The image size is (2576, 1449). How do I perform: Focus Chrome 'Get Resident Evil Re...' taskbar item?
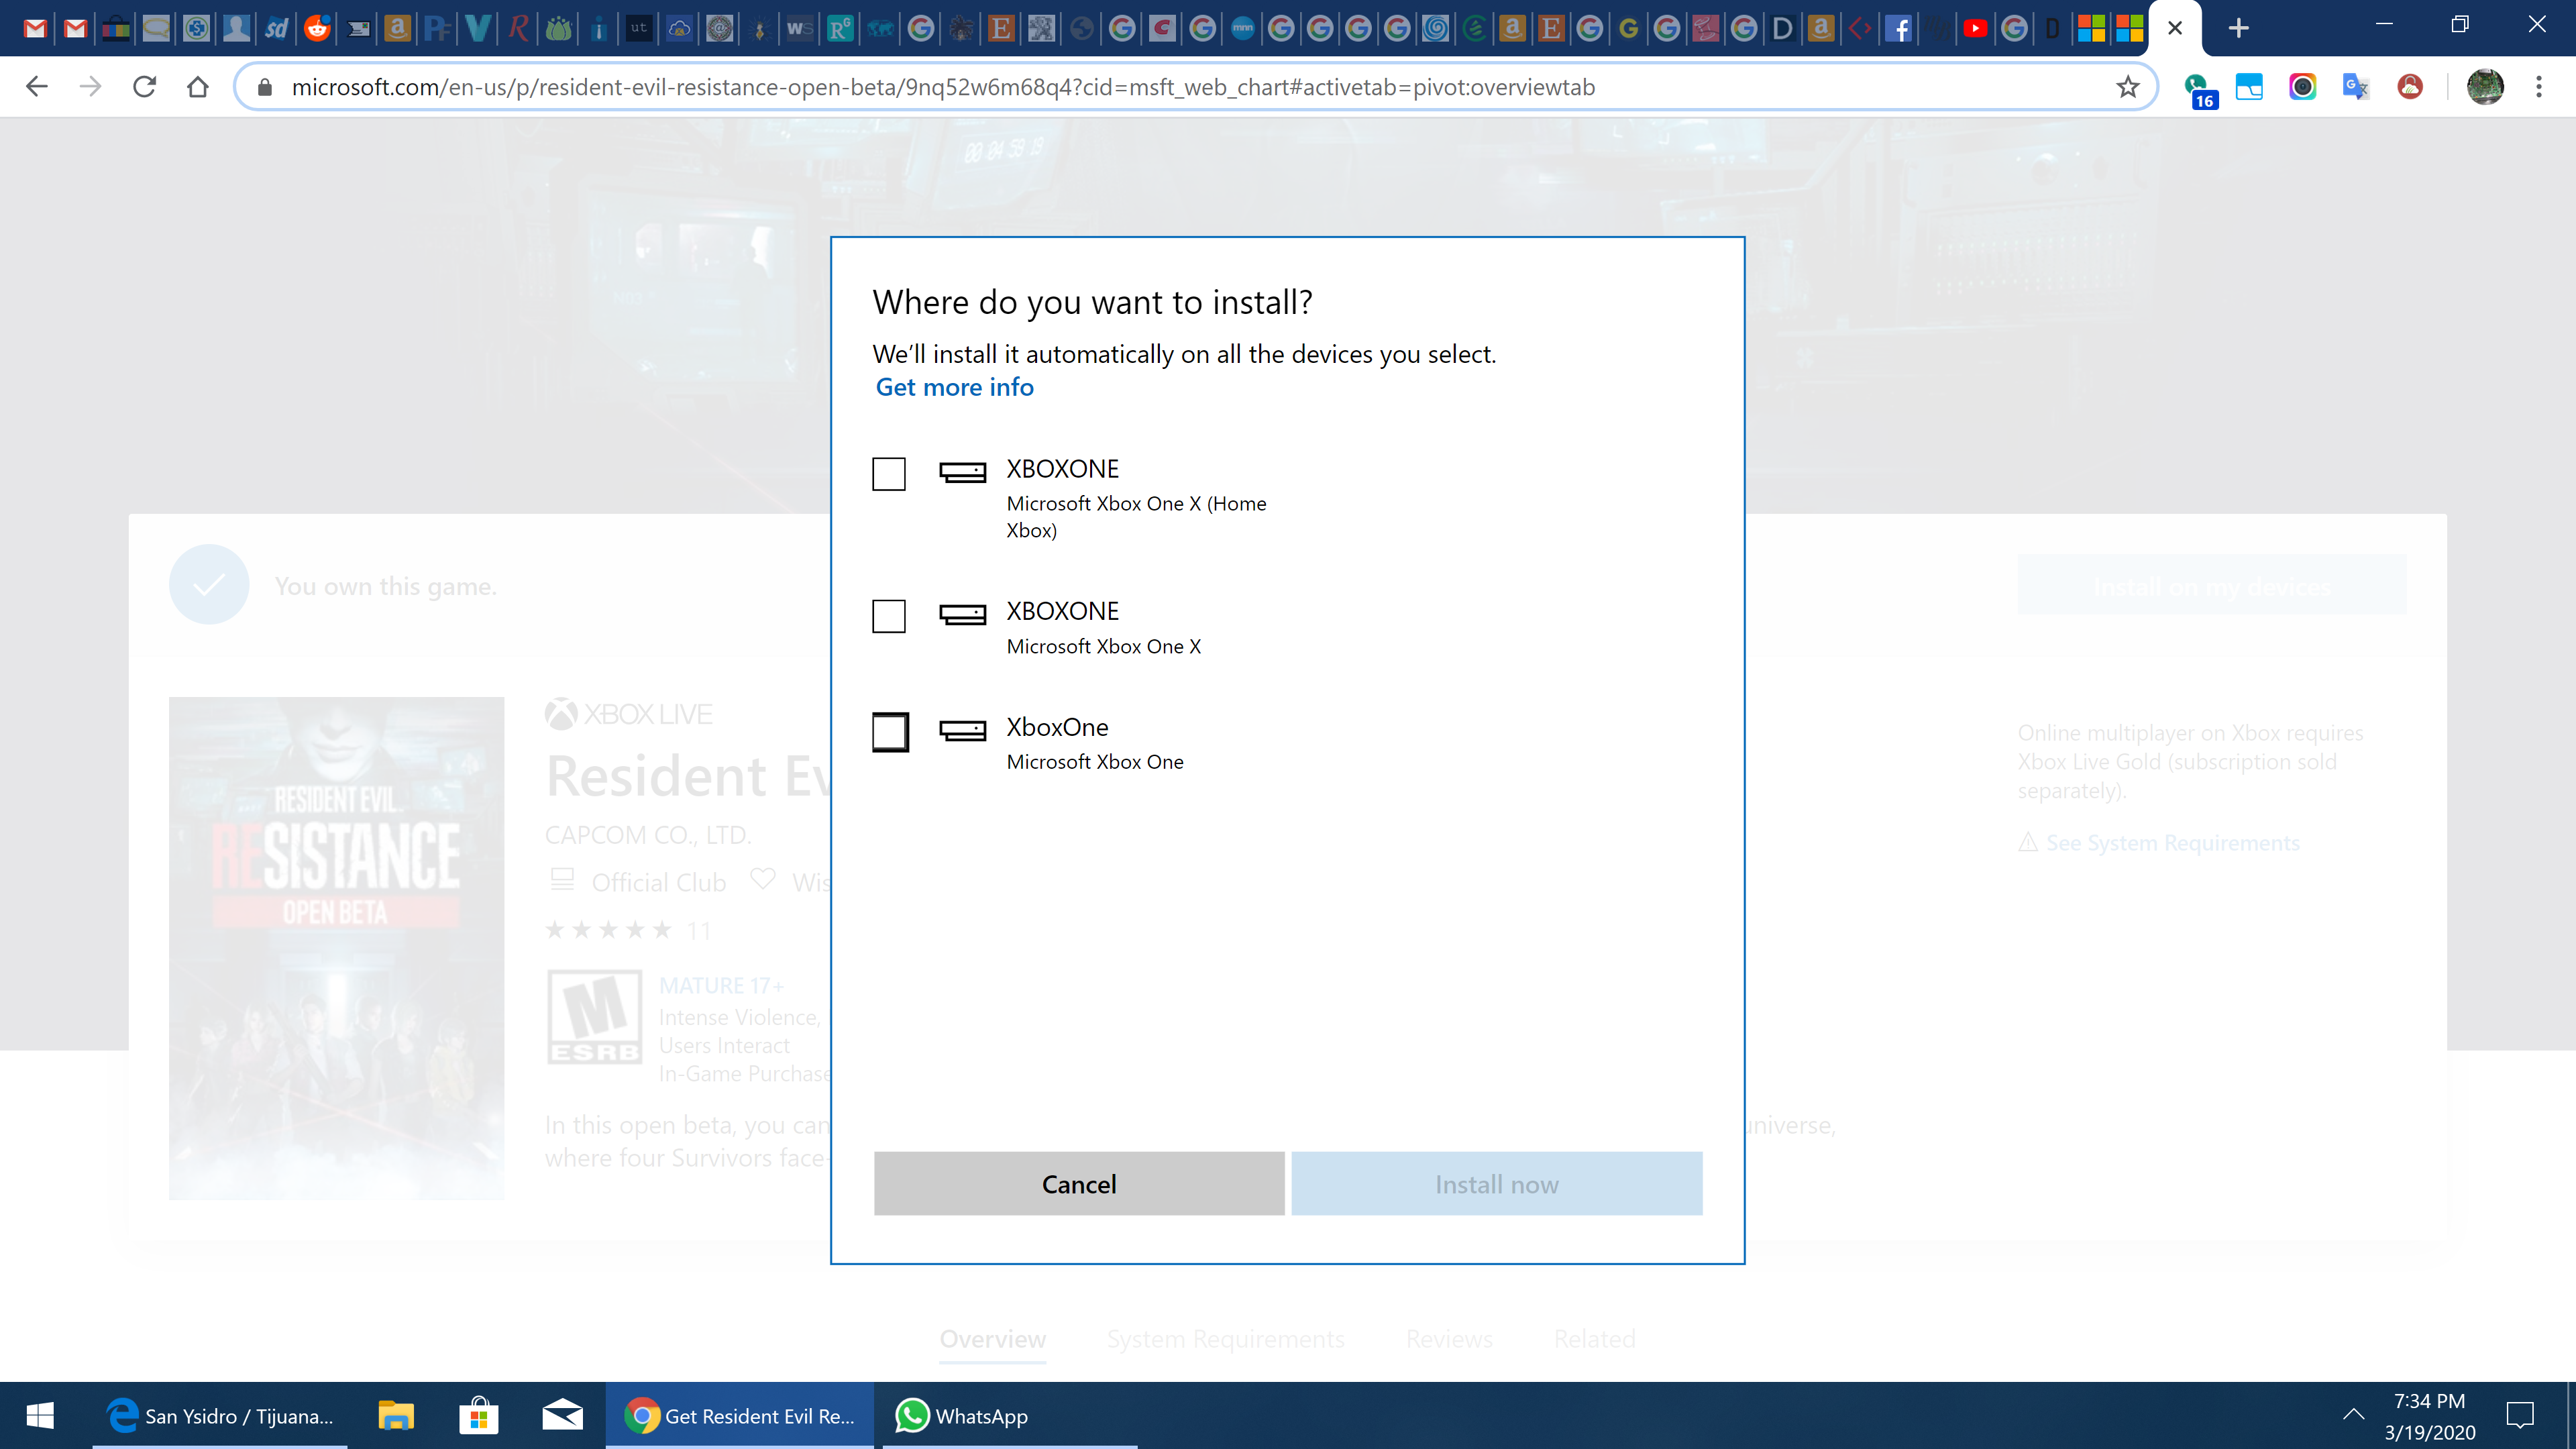pyautogui.click(x=739, y=1415)
